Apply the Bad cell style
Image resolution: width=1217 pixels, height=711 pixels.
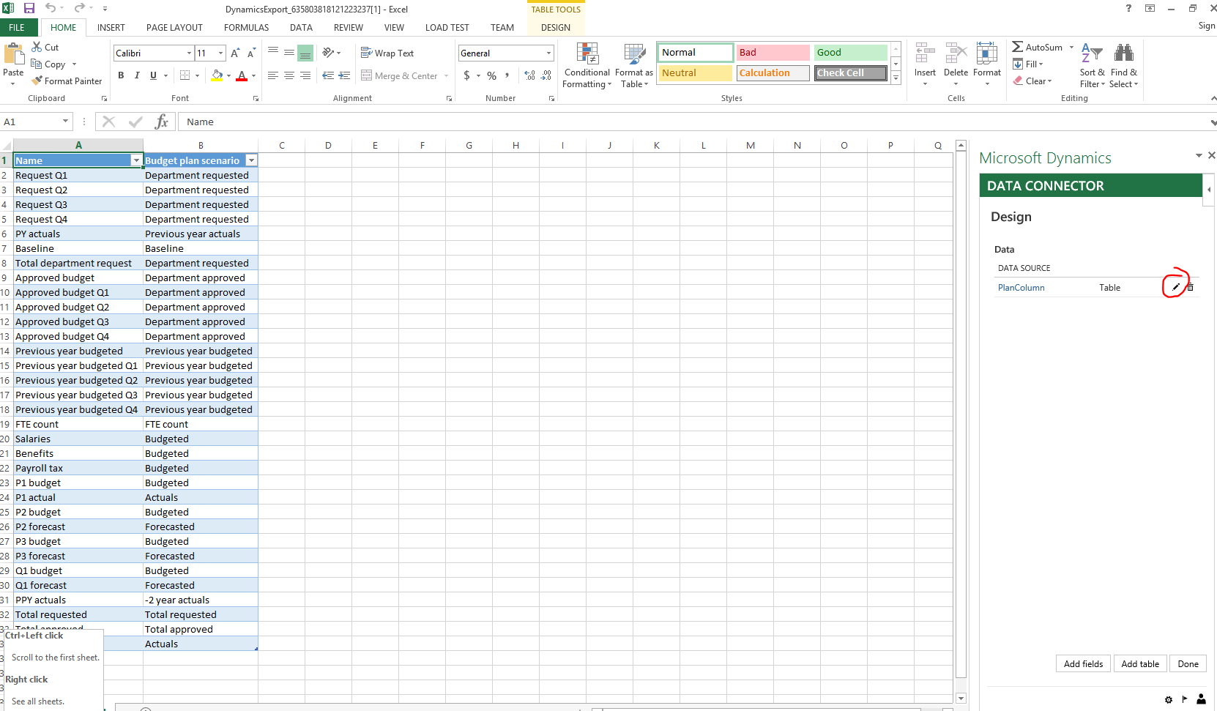click(773, 53)
